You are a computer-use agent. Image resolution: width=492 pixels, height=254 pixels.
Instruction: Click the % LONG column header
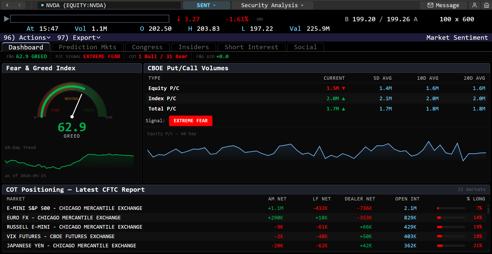476,199
